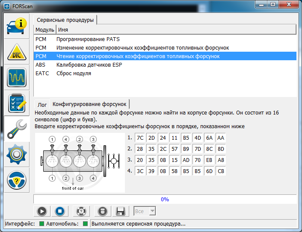Click injector 1 field '4D'
The width and height of the screenshot is (302, 232).
click(198, 138)
